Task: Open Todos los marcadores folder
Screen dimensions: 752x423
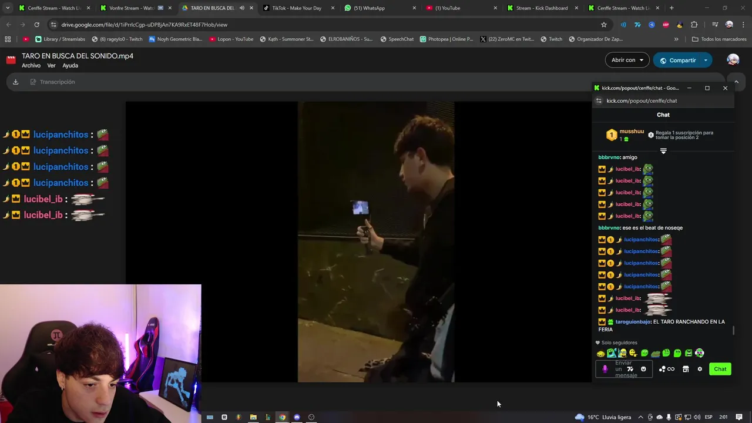Action: tap(719, 39)
